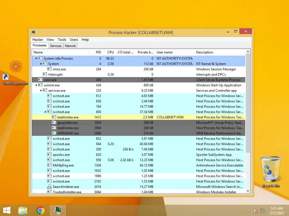Click the 336 B/s I/O value
This screenshot has height=216, width=289.
click(128, 149)
